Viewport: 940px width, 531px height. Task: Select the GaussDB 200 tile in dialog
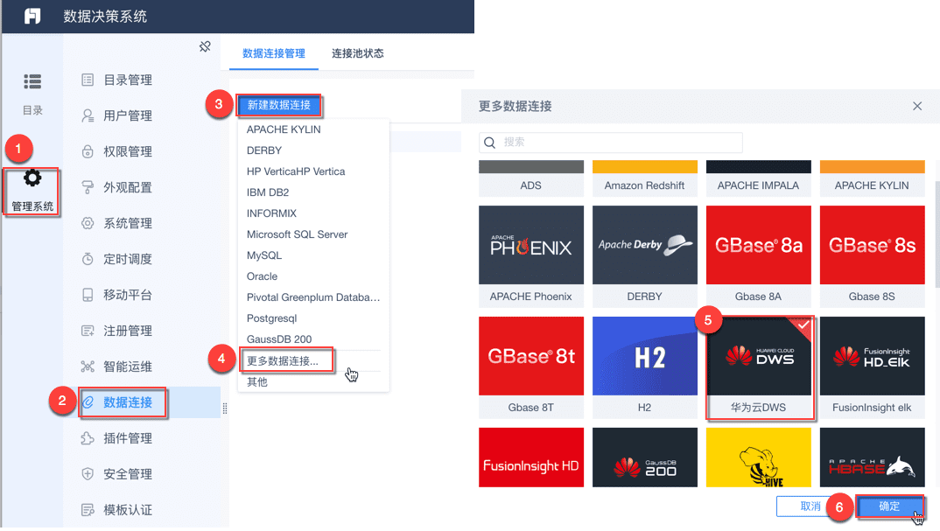click(645, 458)
